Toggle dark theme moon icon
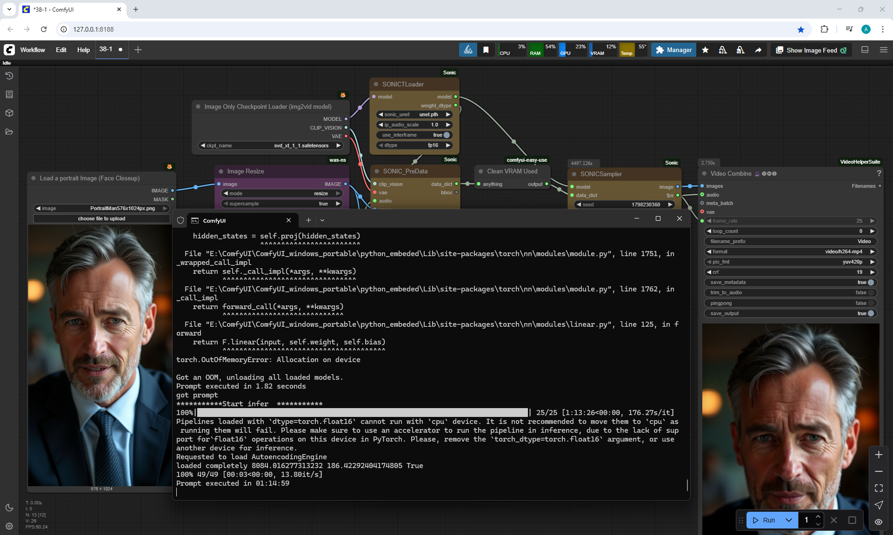The height and width of the screenshot is (535, 893). tap(9, 508)
